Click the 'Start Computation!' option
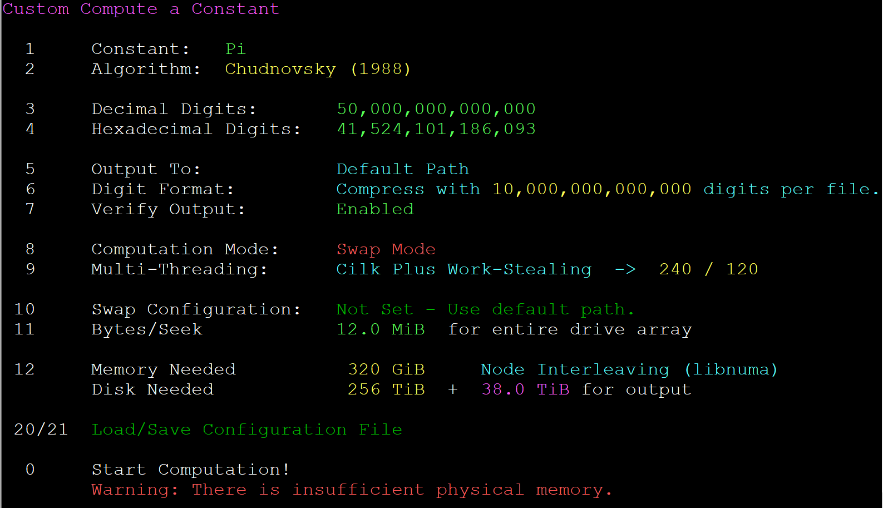Screen dimensions: 883x508 [x=190, y=470]
